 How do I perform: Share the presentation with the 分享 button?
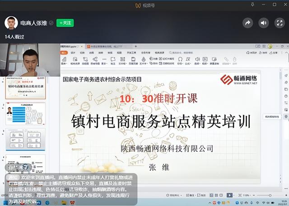pyautogui.click(x=273, y=53)
